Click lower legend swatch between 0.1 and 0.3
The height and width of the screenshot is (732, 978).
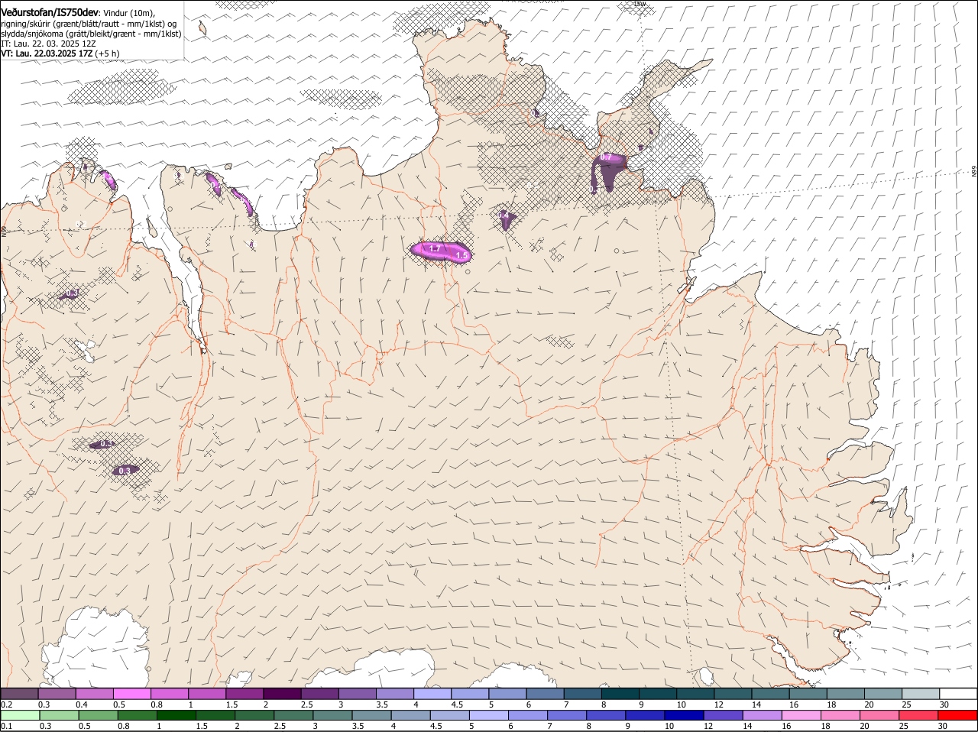click(x=20, y=715)
